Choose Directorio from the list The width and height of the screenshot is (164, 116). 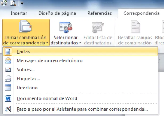click(80, 88)
